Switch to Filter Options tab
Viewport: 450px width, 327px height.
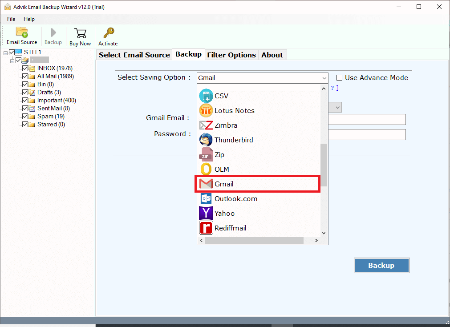(231, 55)
